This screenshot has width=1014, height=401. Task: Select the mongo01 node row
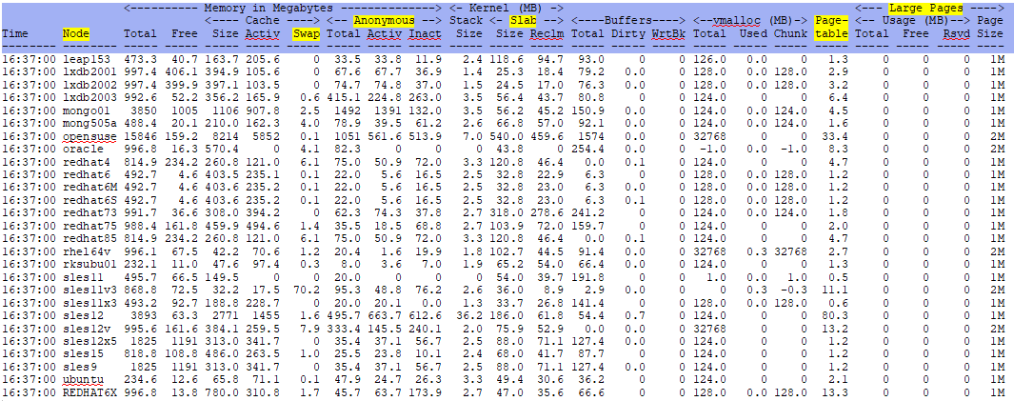[507, 110]
